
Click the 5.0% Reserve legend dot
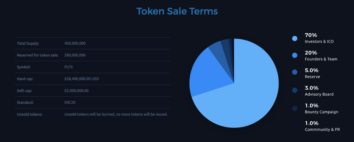(295, 72)
